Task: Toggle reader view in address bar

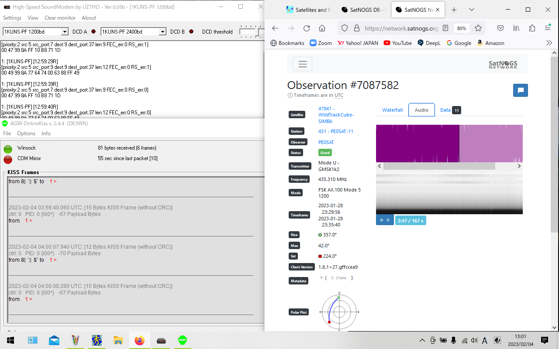Action: 445,28
